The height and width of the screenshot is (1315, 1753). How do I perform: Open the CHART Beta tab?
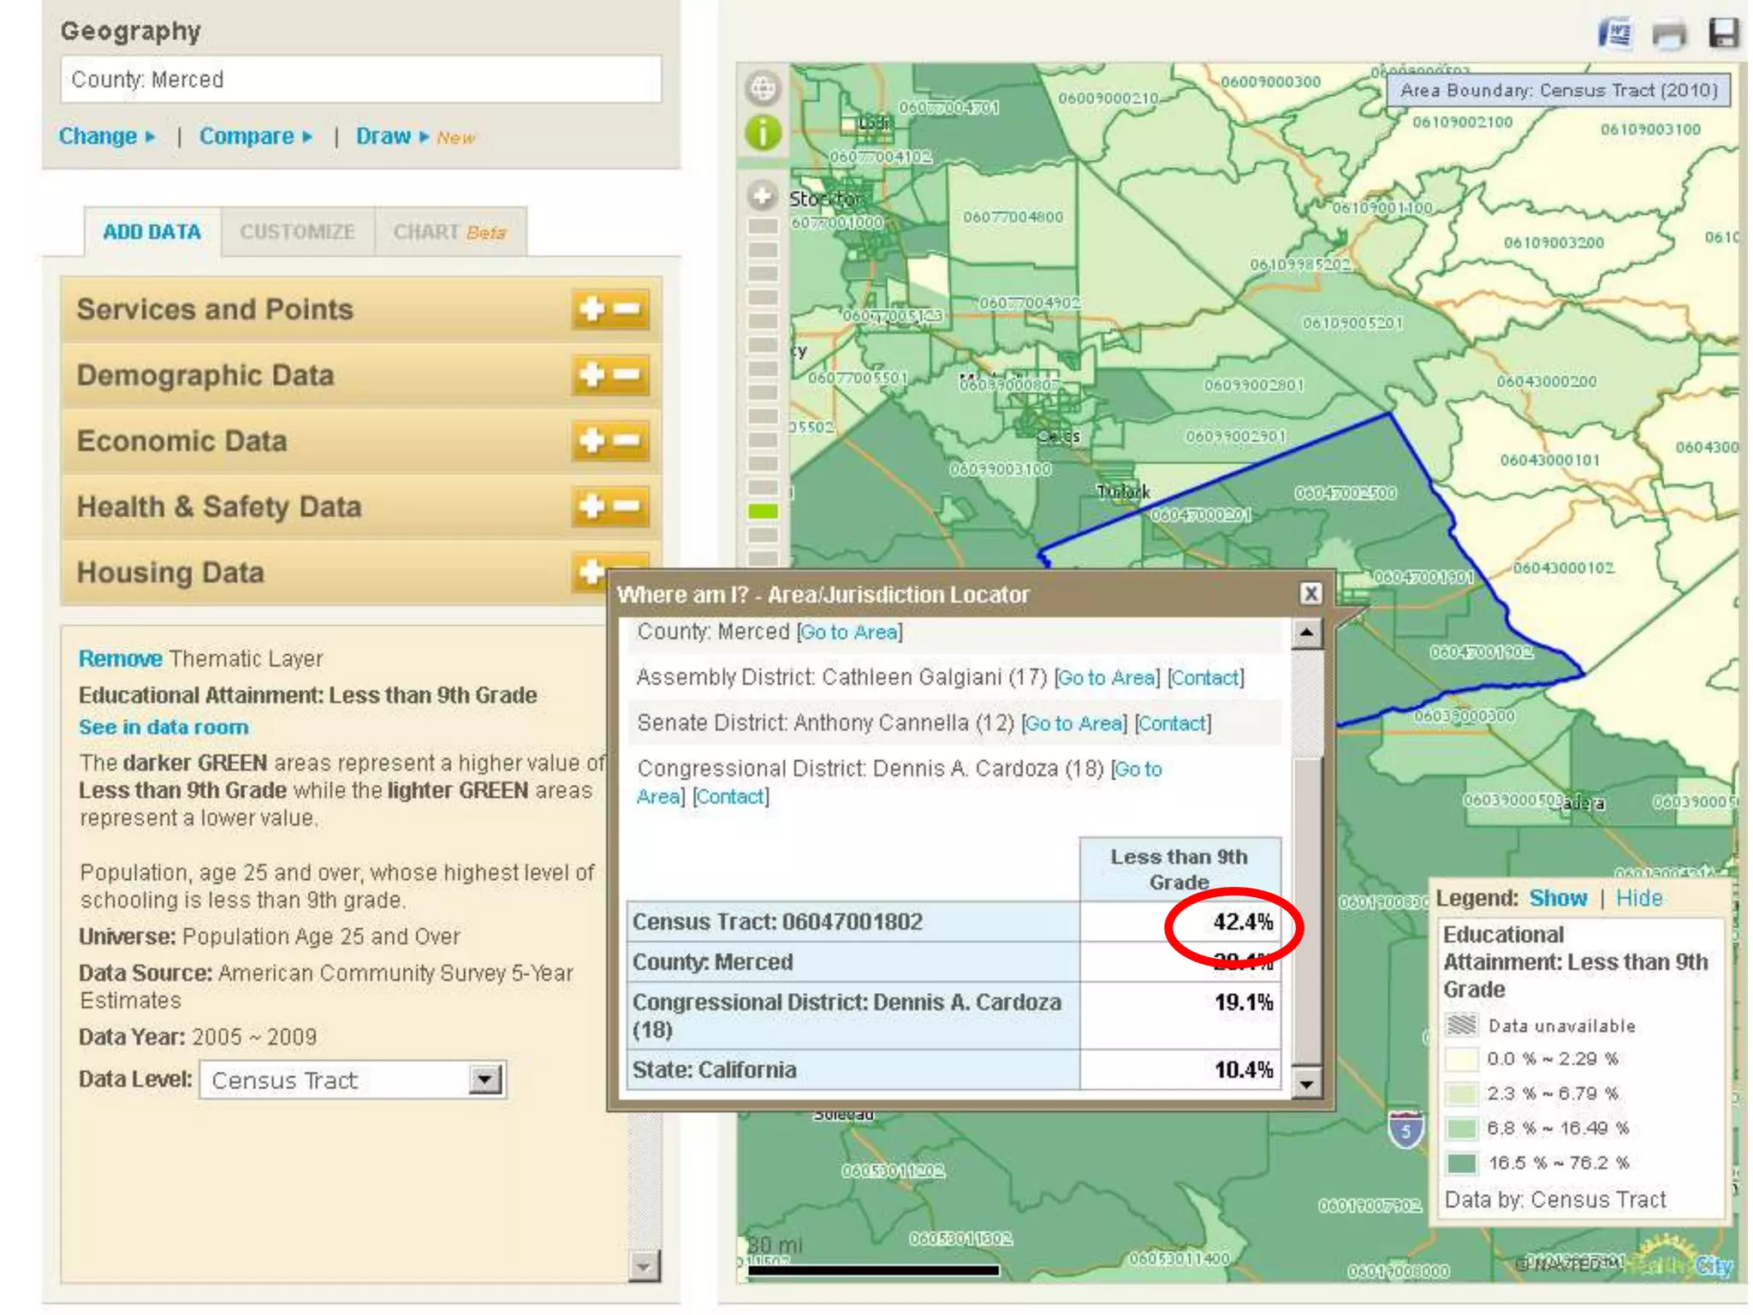coord(449,232)
